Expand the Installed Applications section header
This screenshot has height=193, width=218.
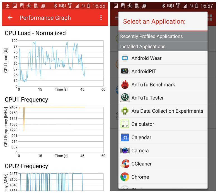tap(163, 47)
